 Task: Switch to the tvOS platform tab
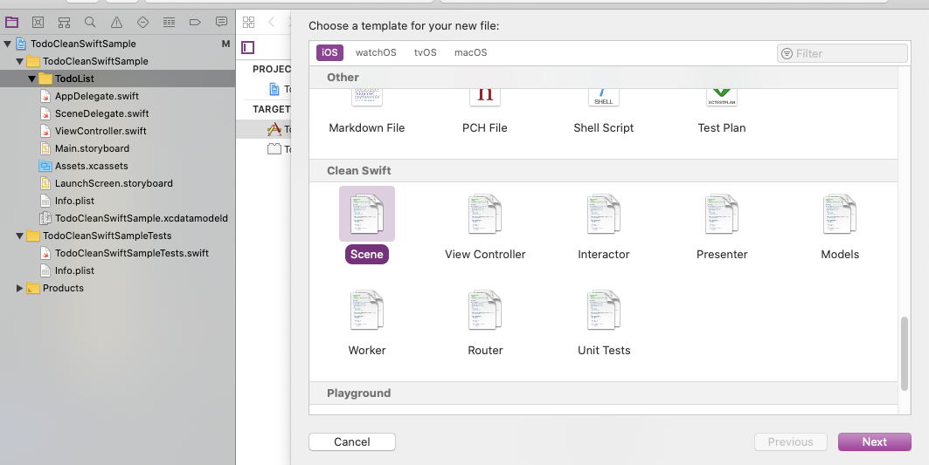[x=426, y=52]
